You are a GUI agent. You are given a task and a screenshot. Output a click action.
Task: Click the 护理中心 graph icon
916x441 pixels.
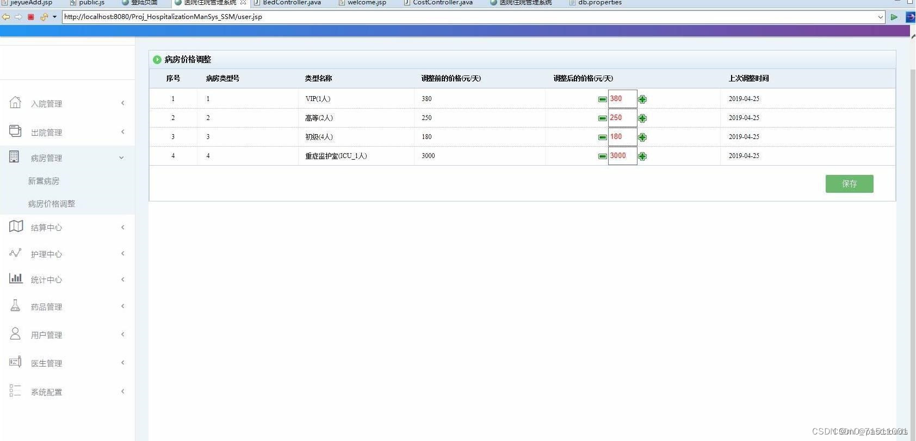pos(15,253)
